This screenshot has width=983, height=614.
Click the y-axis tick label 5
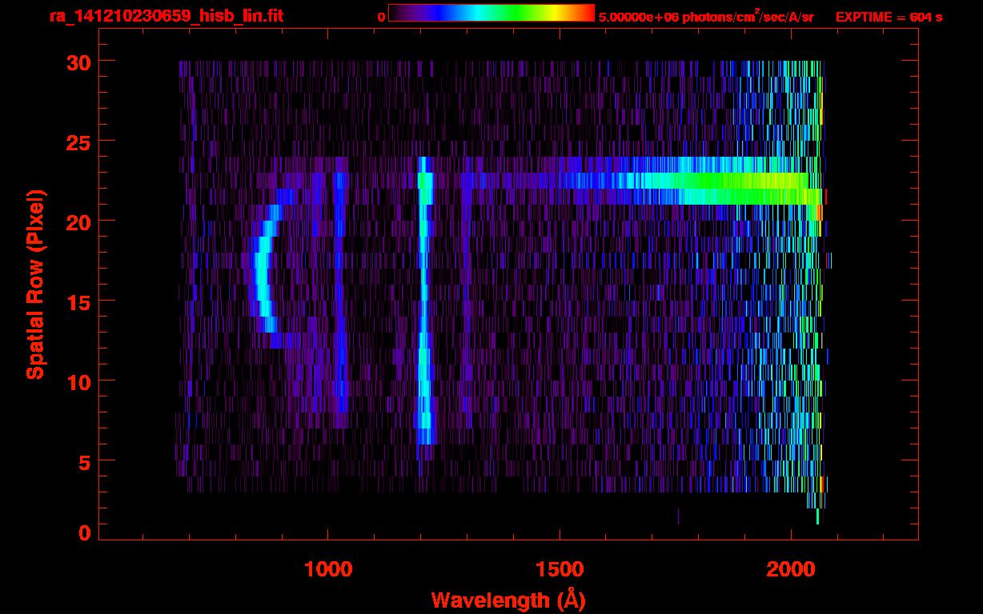(x=82, y=461)
